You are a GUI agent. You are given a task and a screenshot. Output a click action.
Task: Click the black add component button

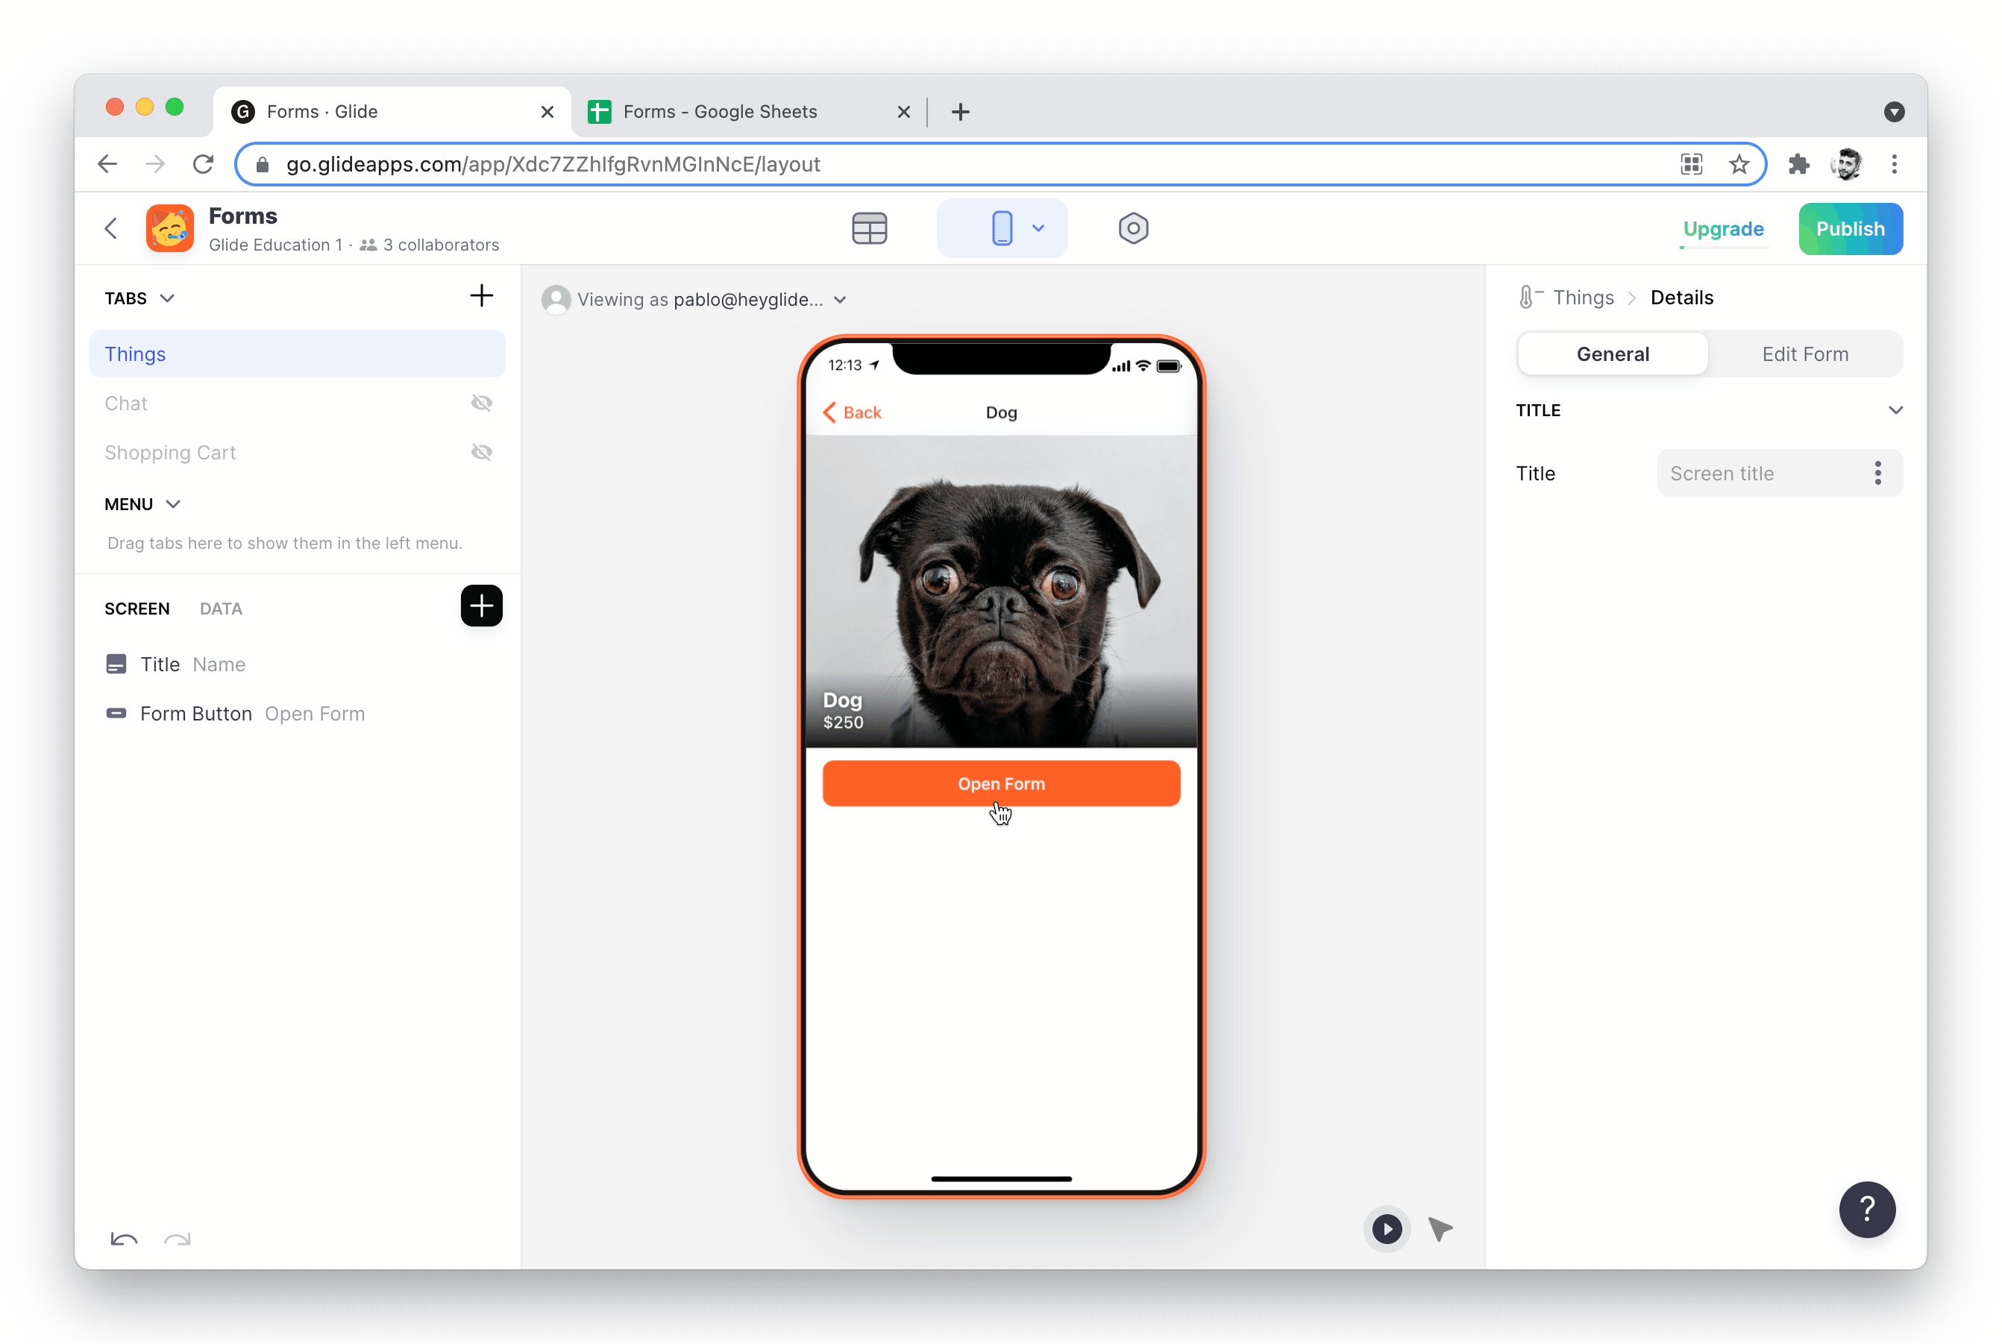(x=481, y=606)
